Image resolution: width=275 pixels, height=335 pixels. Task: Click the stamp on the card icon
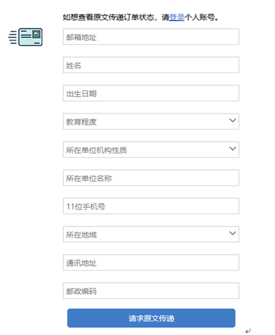coord(36,34)
